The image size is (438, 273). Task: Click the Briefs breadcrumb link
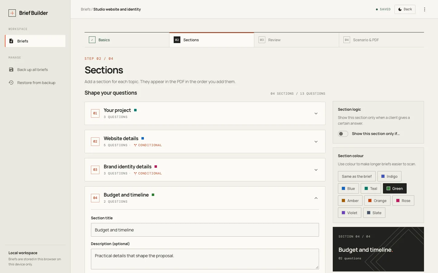click(85, 9)
